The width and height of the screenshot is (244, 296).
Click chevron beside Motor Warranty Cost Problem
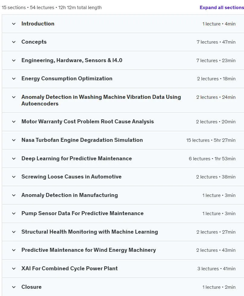14,121
